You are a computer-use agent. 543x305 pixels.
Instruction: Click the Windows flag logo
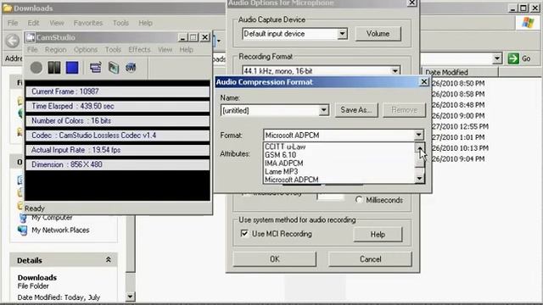(528, 23)
